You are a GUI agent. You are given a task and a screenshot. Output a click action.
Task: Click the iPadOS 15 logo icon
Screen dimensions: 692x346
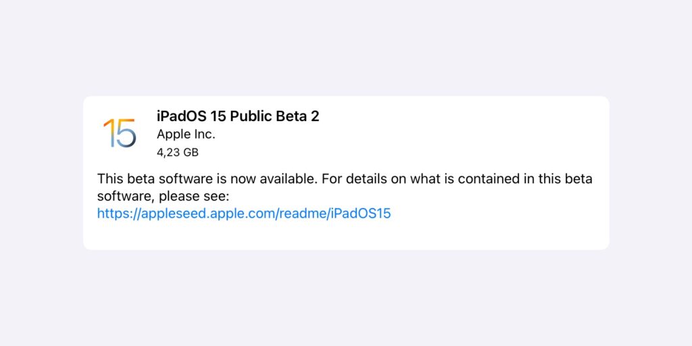120,133
